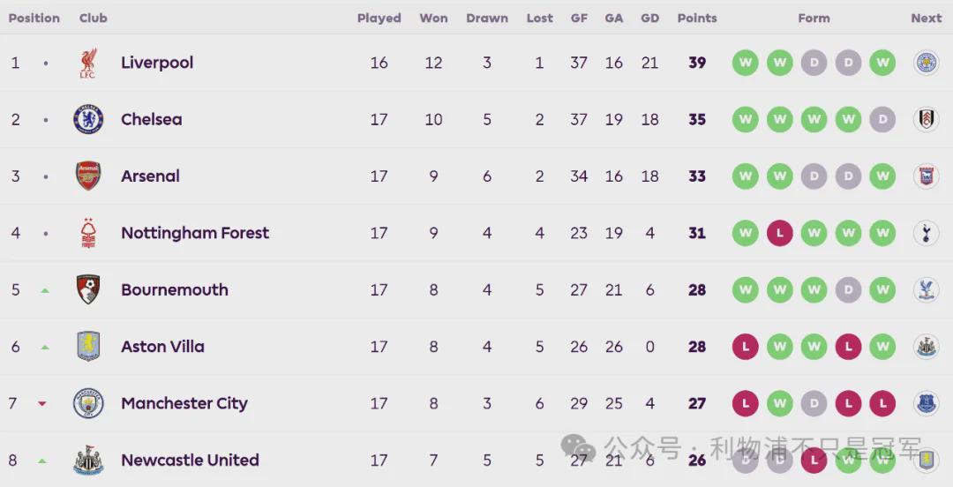This screenshot has height=487, width=953.
Task: Click the Nottingham Forest club crest
Action: pos(88,233)
